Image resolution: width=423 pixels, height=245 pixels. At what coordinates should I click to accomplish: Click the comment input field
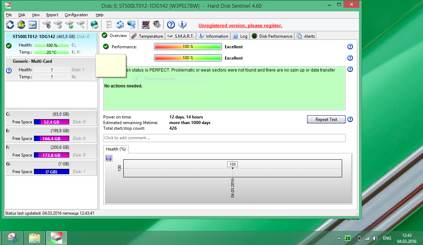(224, 138)
